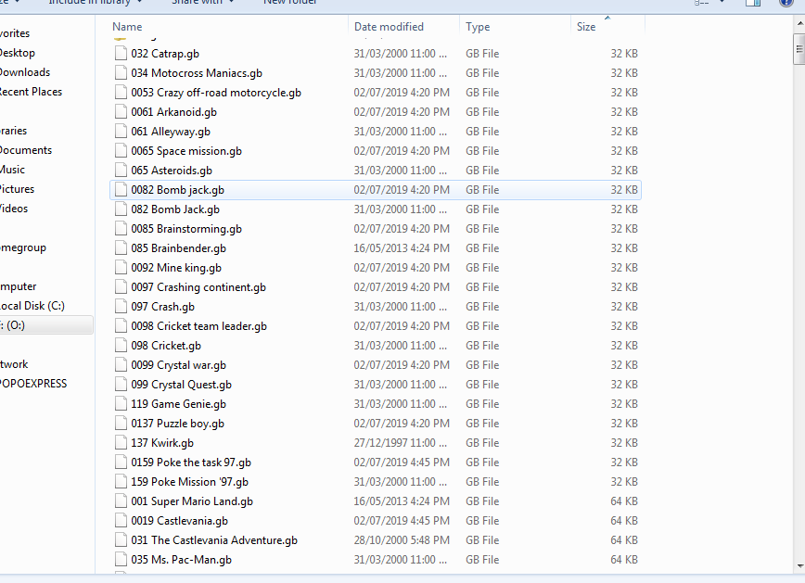Click file icon of 0097 Crashing continent.gb

click(x=121, y=287)
